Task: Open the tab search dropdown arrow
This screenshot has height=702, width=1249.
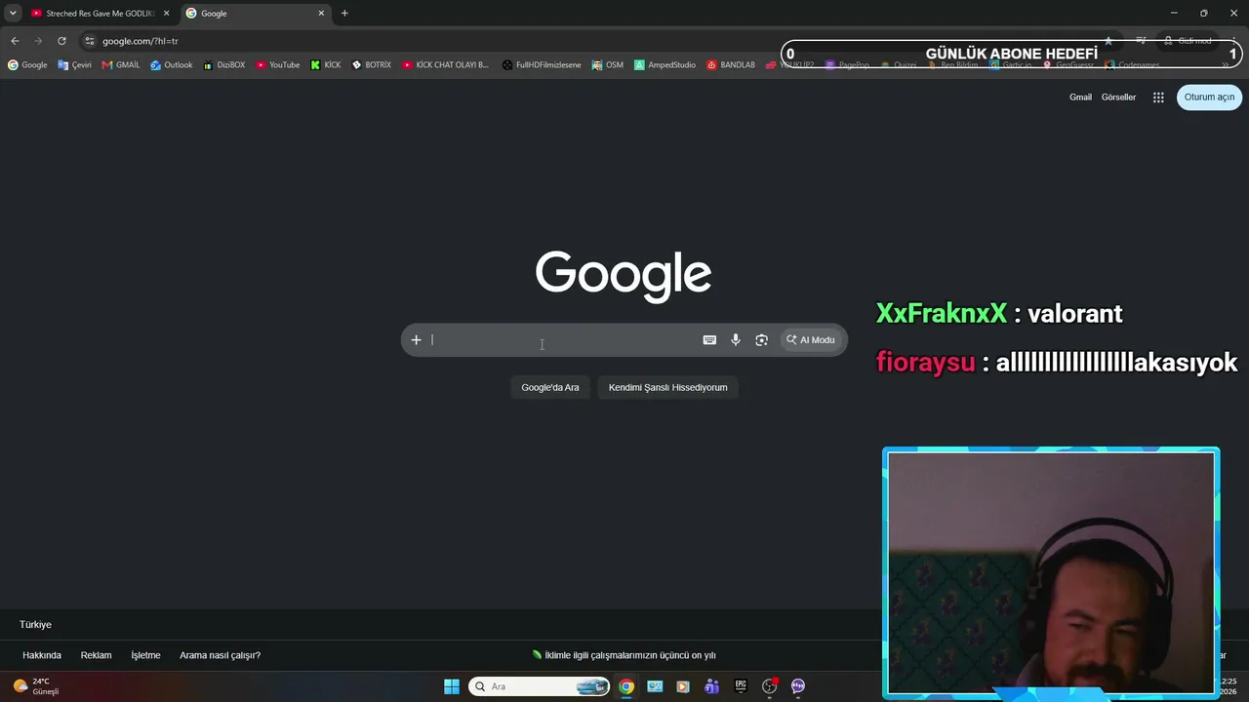Action: click(13, 14)
